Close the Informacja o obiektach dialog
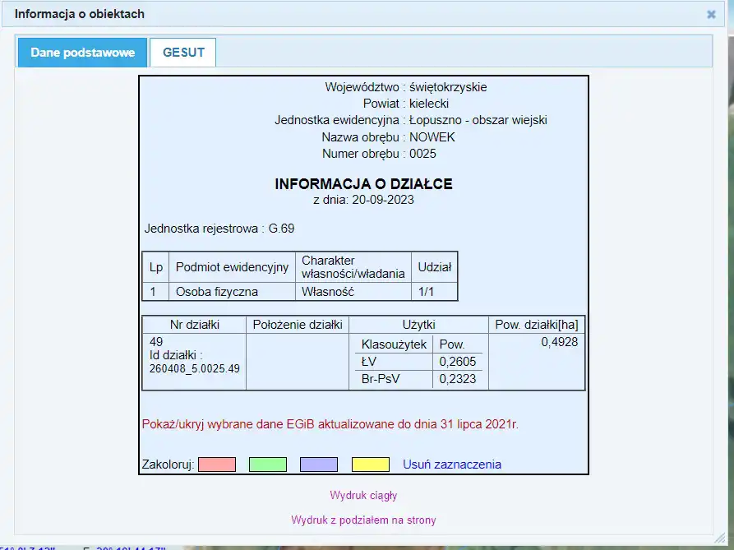 point(711,14)
